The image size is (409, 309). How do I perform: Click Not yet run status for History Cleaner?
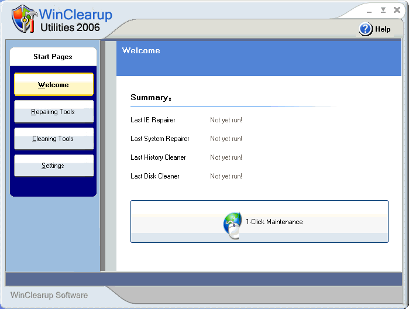click(226, 157)
